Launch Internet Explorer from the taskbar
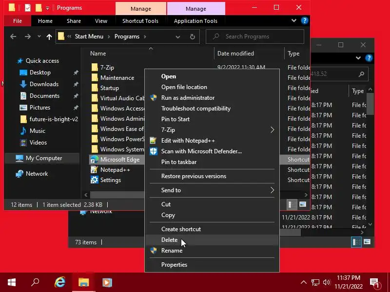Screen dimensions: 390x292 [x=60, y=282]
